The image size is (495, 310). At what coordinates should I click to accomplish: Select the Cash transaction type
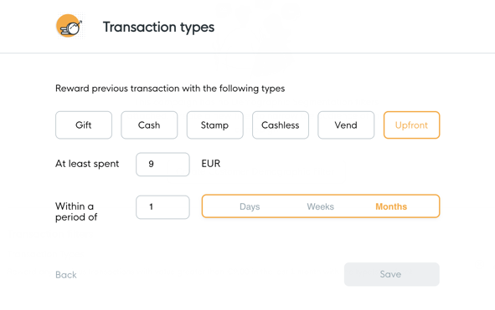[x=149, y=125]
